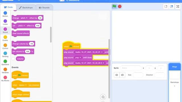This screenshot has width=182, height=102.
Task: Hide sprite with crossed-eye icon
Action: (122, 75)
